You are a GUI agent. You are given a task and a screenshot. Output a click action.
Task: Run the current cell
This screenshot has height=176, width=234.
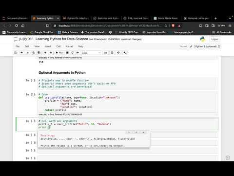pos(59,53)
